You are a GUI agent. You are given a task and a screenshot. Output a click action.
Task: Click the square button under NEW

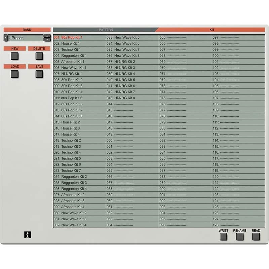[x=15, y=56]
